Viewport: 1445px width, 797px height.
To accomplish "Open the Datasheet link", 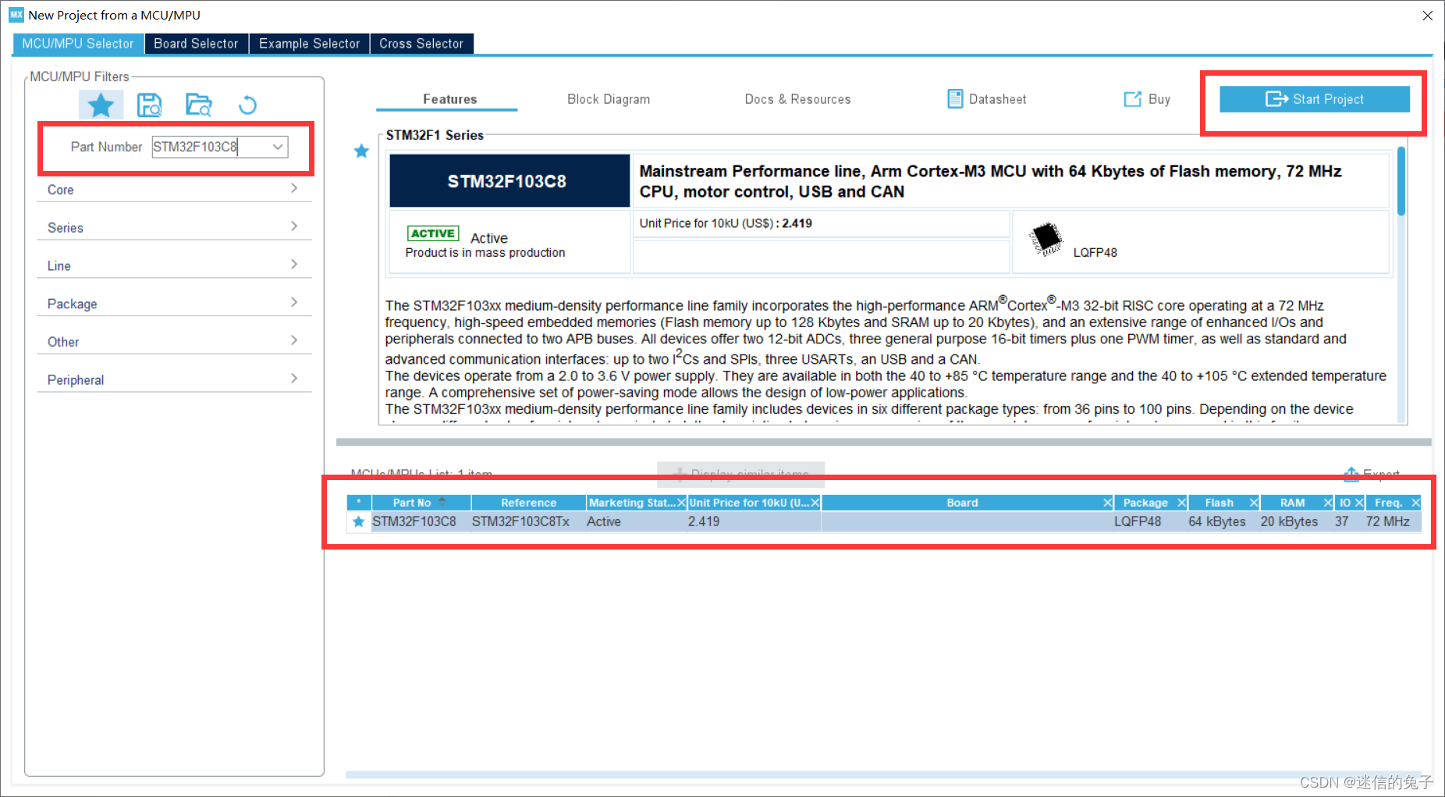I will (x=987, y=99).
